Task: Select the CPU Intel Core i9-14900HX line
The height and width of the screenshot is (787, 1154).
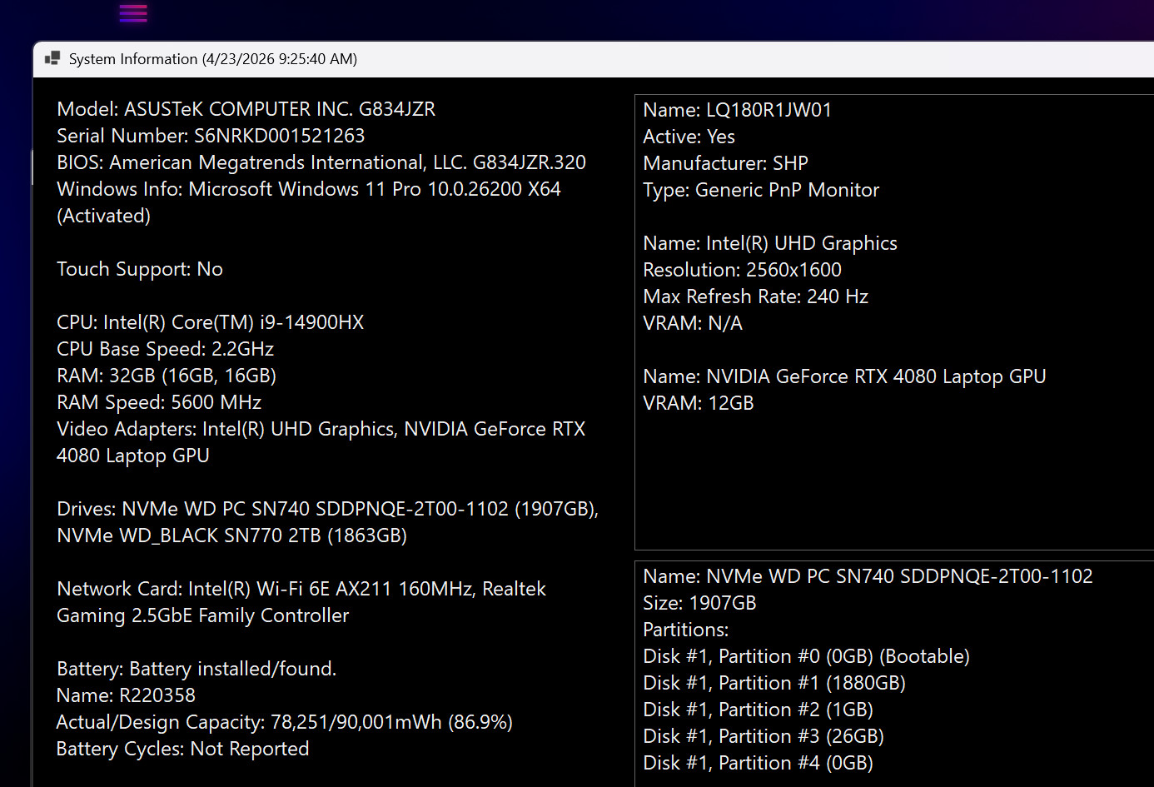Action: click(211, 322)
